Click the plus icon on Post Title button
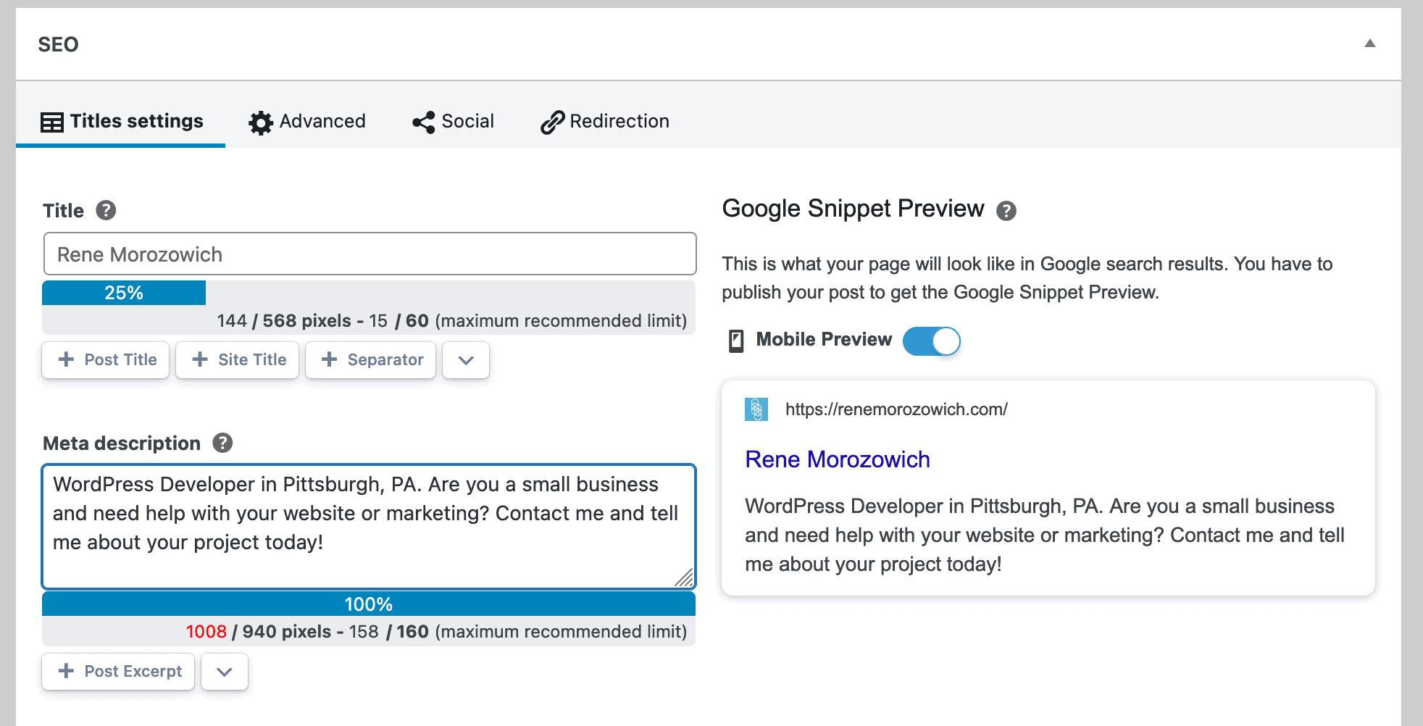Viewport: 1423px width, 726px height. pos(66,359)
